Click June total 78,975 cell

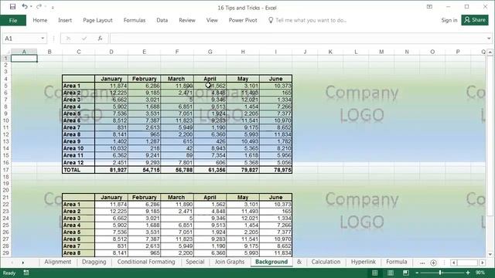(275, 170)
